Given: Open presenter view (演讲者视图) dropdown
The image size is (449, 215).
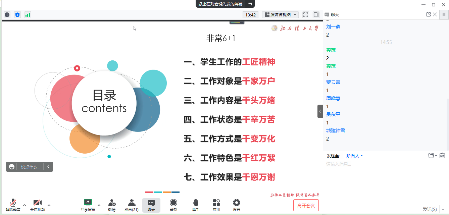Looking at the screenshot, I should [x=281, y=15].
